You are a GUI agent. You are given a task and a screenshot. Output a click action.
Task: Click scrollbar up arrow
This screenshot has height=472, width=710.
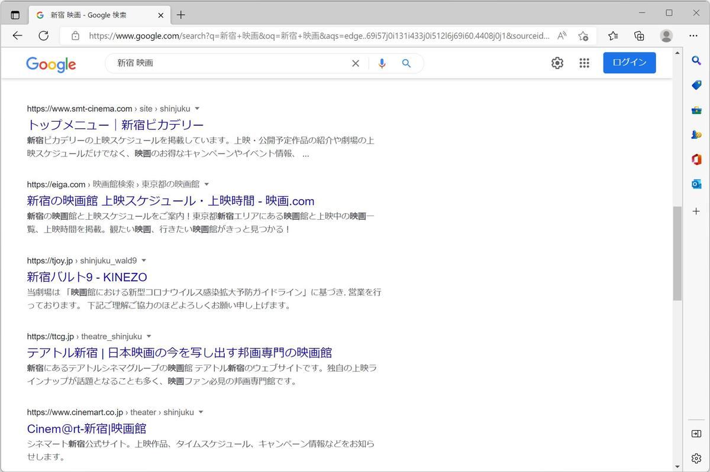click(677, 53)
